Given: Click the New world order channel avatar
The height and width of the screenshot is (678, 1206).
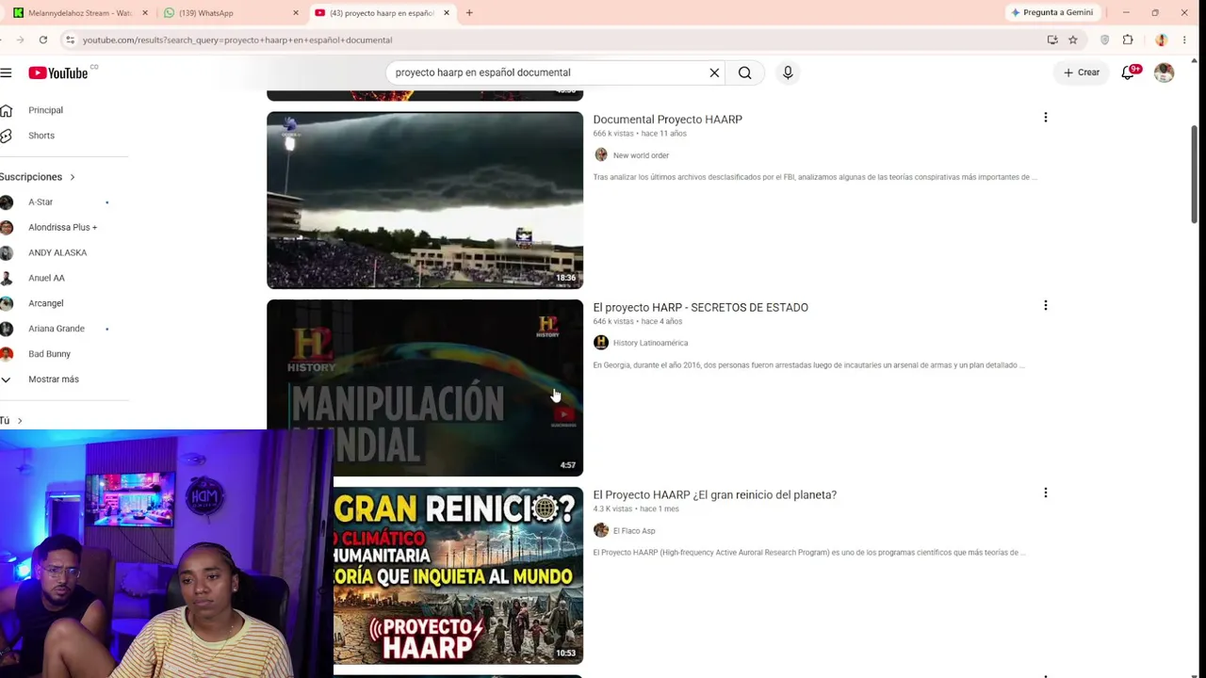Looking at the screenshot, I should (x=601, y=155).
